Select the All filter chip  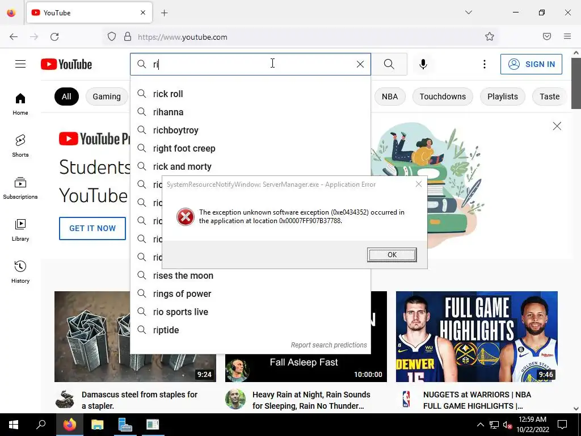[67, 97]
